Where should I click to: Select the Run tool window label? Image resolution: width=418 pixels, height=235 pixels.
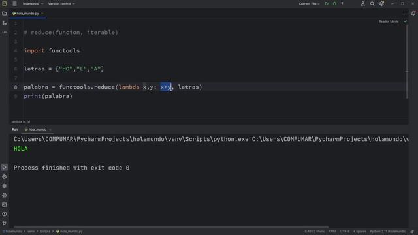coord(15,129)
